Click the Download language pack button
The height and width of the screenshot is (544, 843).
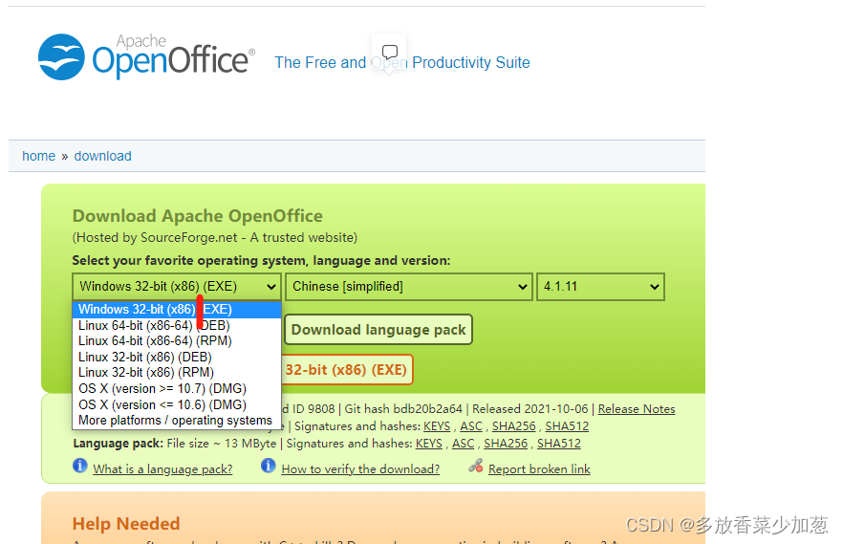378,330
